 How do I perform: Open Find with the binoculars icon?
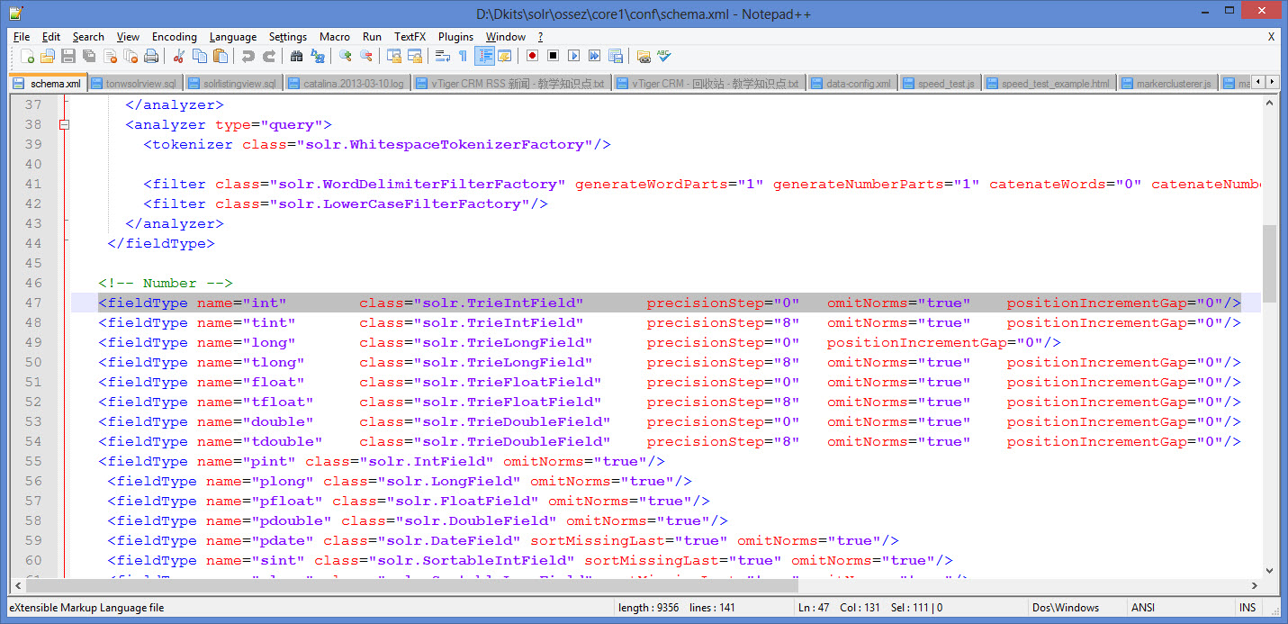coord(296,56)
